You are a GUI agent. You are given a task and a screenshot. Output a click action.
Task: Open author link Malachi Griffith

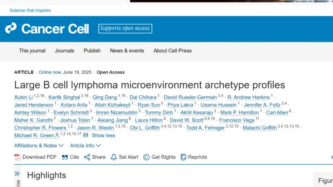[x=259, y=128]
